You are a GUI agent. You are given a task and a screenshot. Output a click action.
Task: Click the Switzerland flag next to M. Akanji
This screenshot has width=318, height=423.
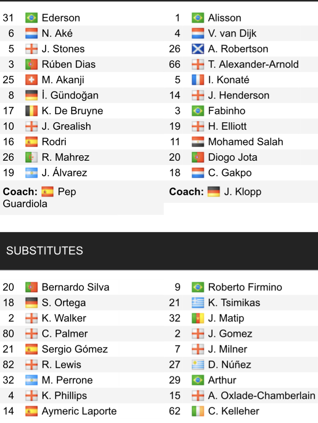(31, 80)
